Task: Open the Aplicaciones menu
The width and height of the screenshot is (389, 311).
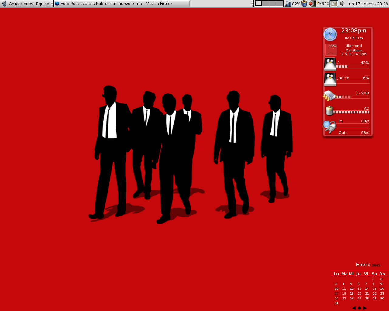Action: (21, 4)
